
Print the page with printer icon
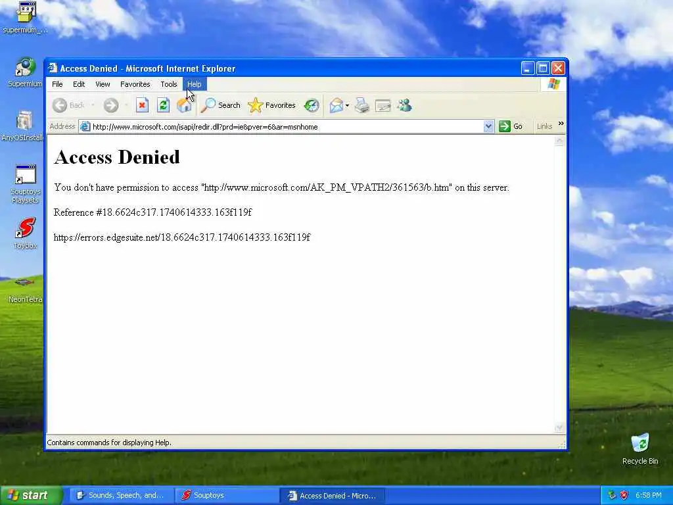[362, 105]
